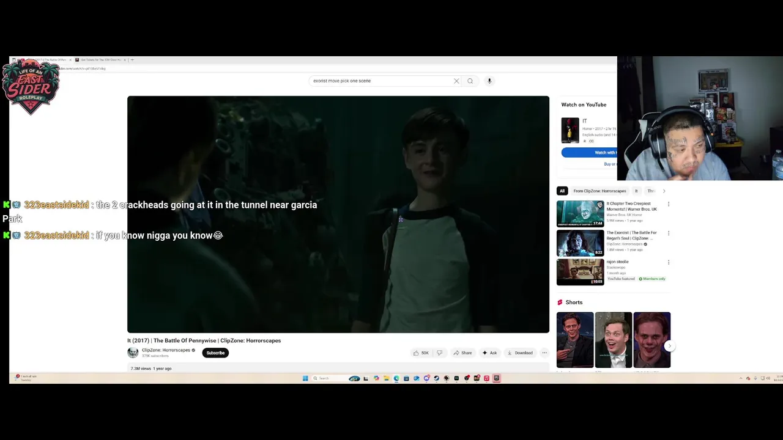Open Steam from the taskbar

pyautogui.click(x=436, y=378)
